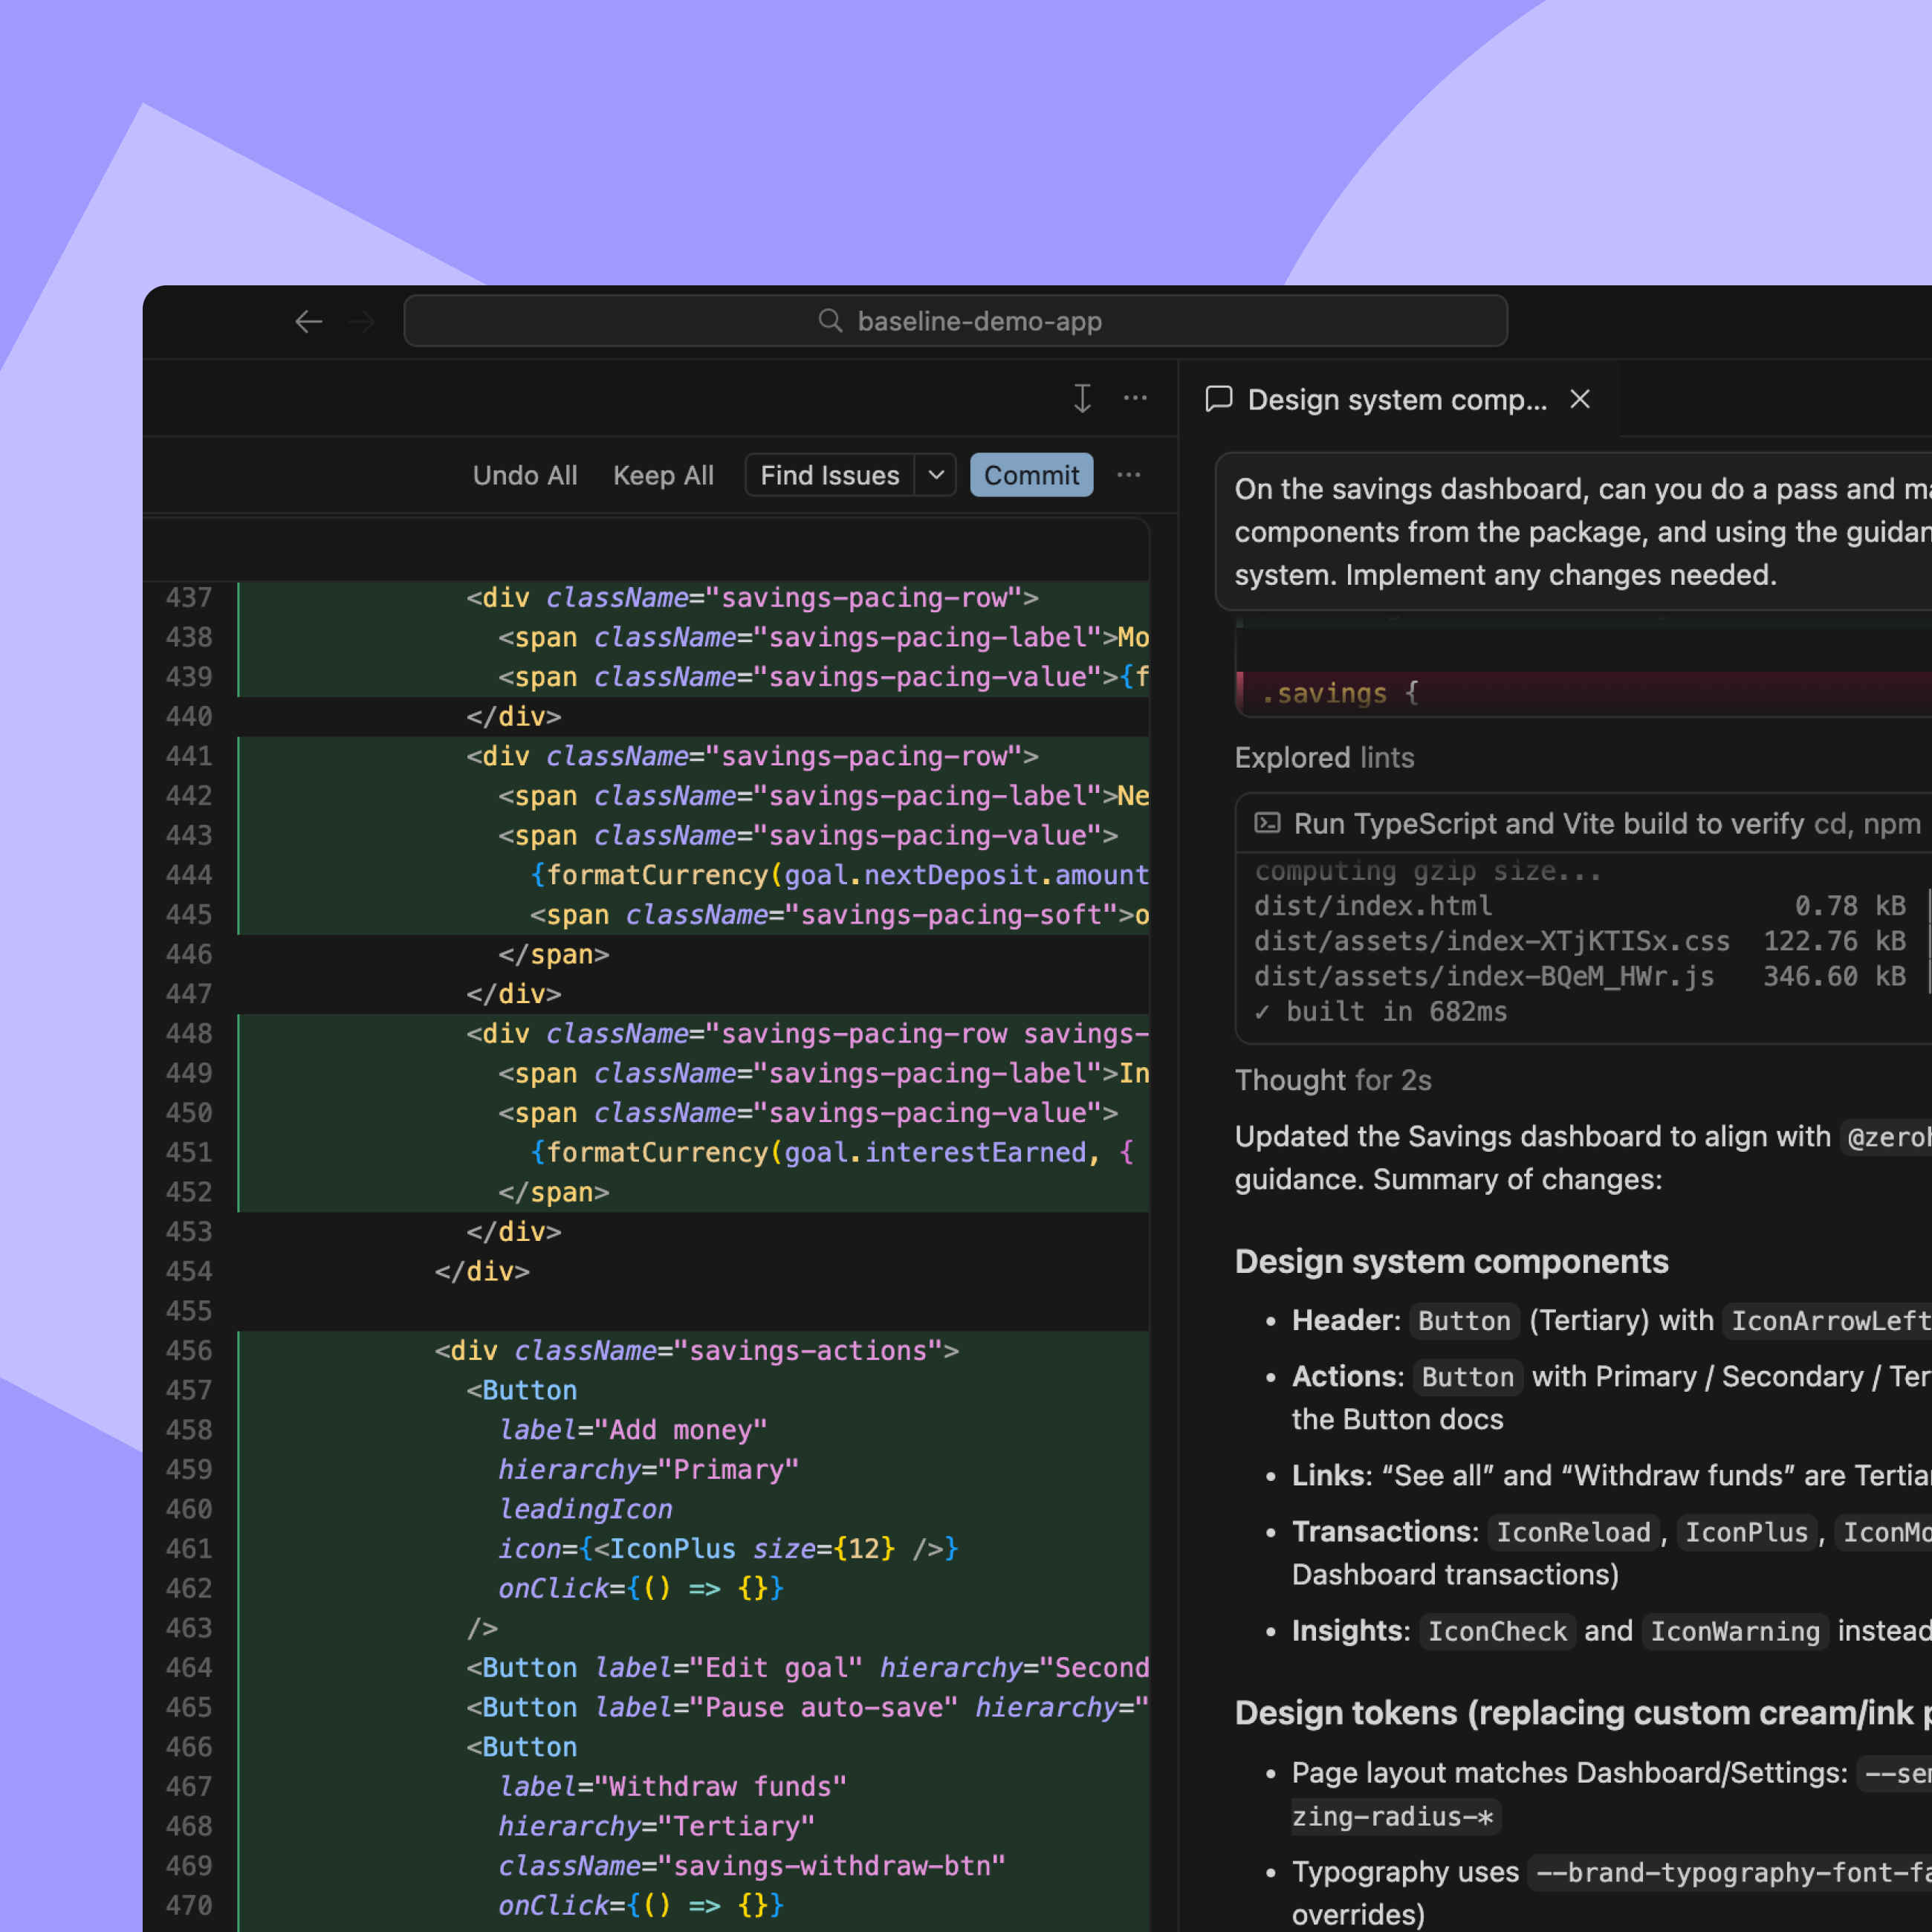Open the ellipsis menu next to Commit
Viewport: 1932px width, 1932px height.
tap(1128, 475)
